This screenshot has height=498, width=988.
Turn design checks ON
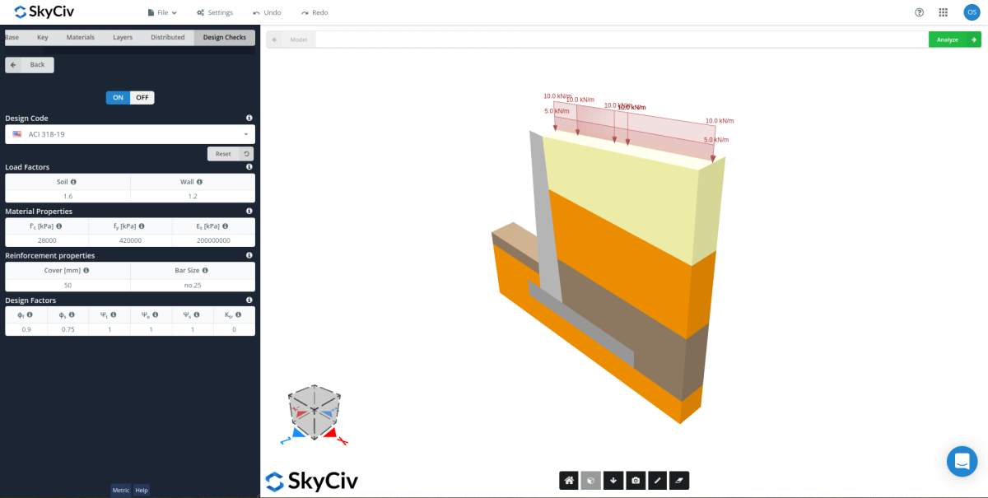(x=117, y=97)
